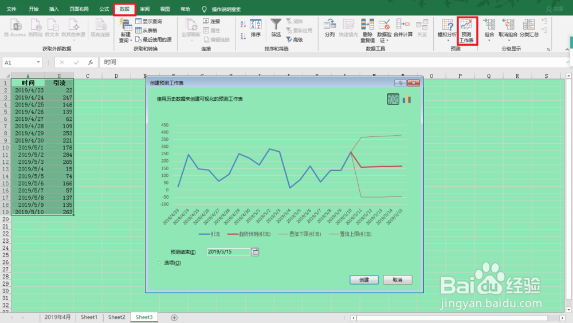Open the Name Box dropdown arrow
The height and width of the screenshot is (323, 573).
[x=38, y=62]
